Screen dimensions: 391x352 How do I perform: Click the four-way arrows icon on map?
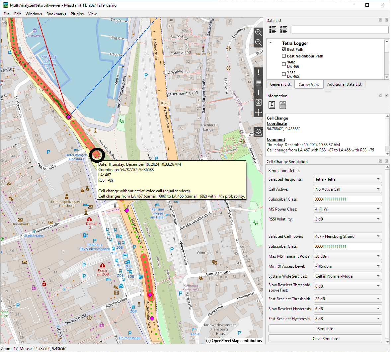coord(259,113)
